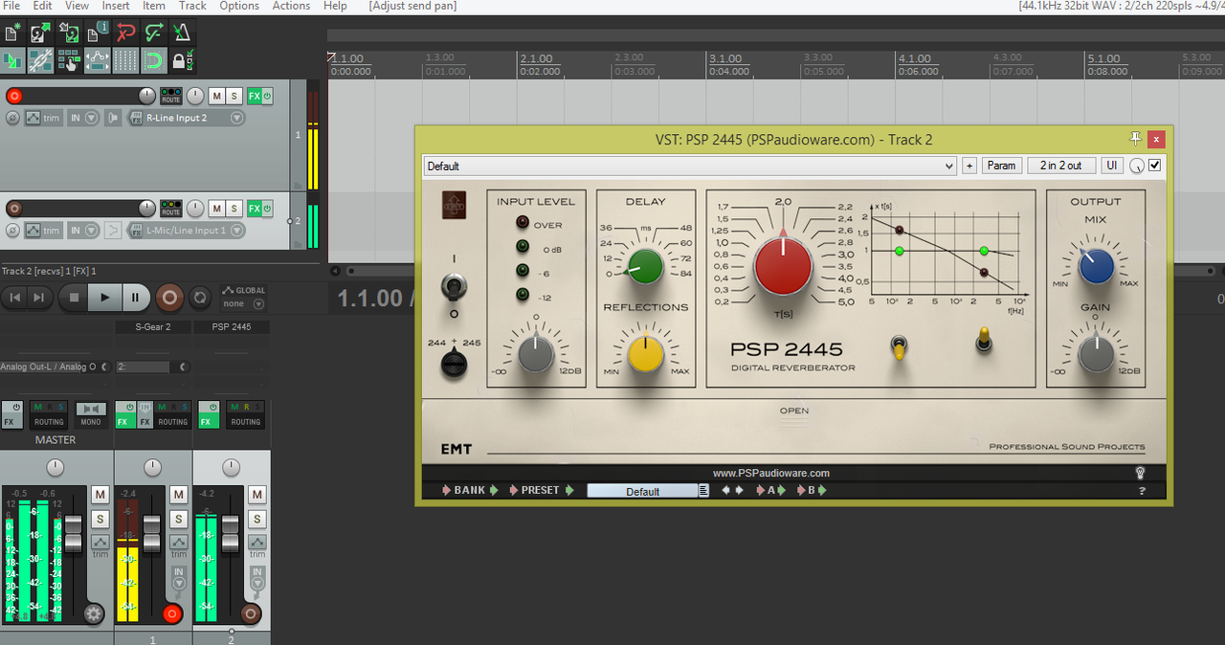Click the PSP light bulb hint icon
This screenshot has width=1225, height=645.
coord(1140,473)
